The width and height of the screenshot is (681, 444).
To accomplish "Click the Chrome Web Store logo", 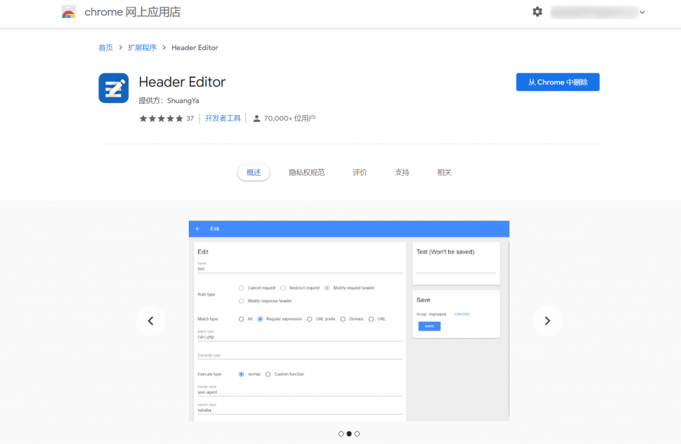I will pos(68,12).
